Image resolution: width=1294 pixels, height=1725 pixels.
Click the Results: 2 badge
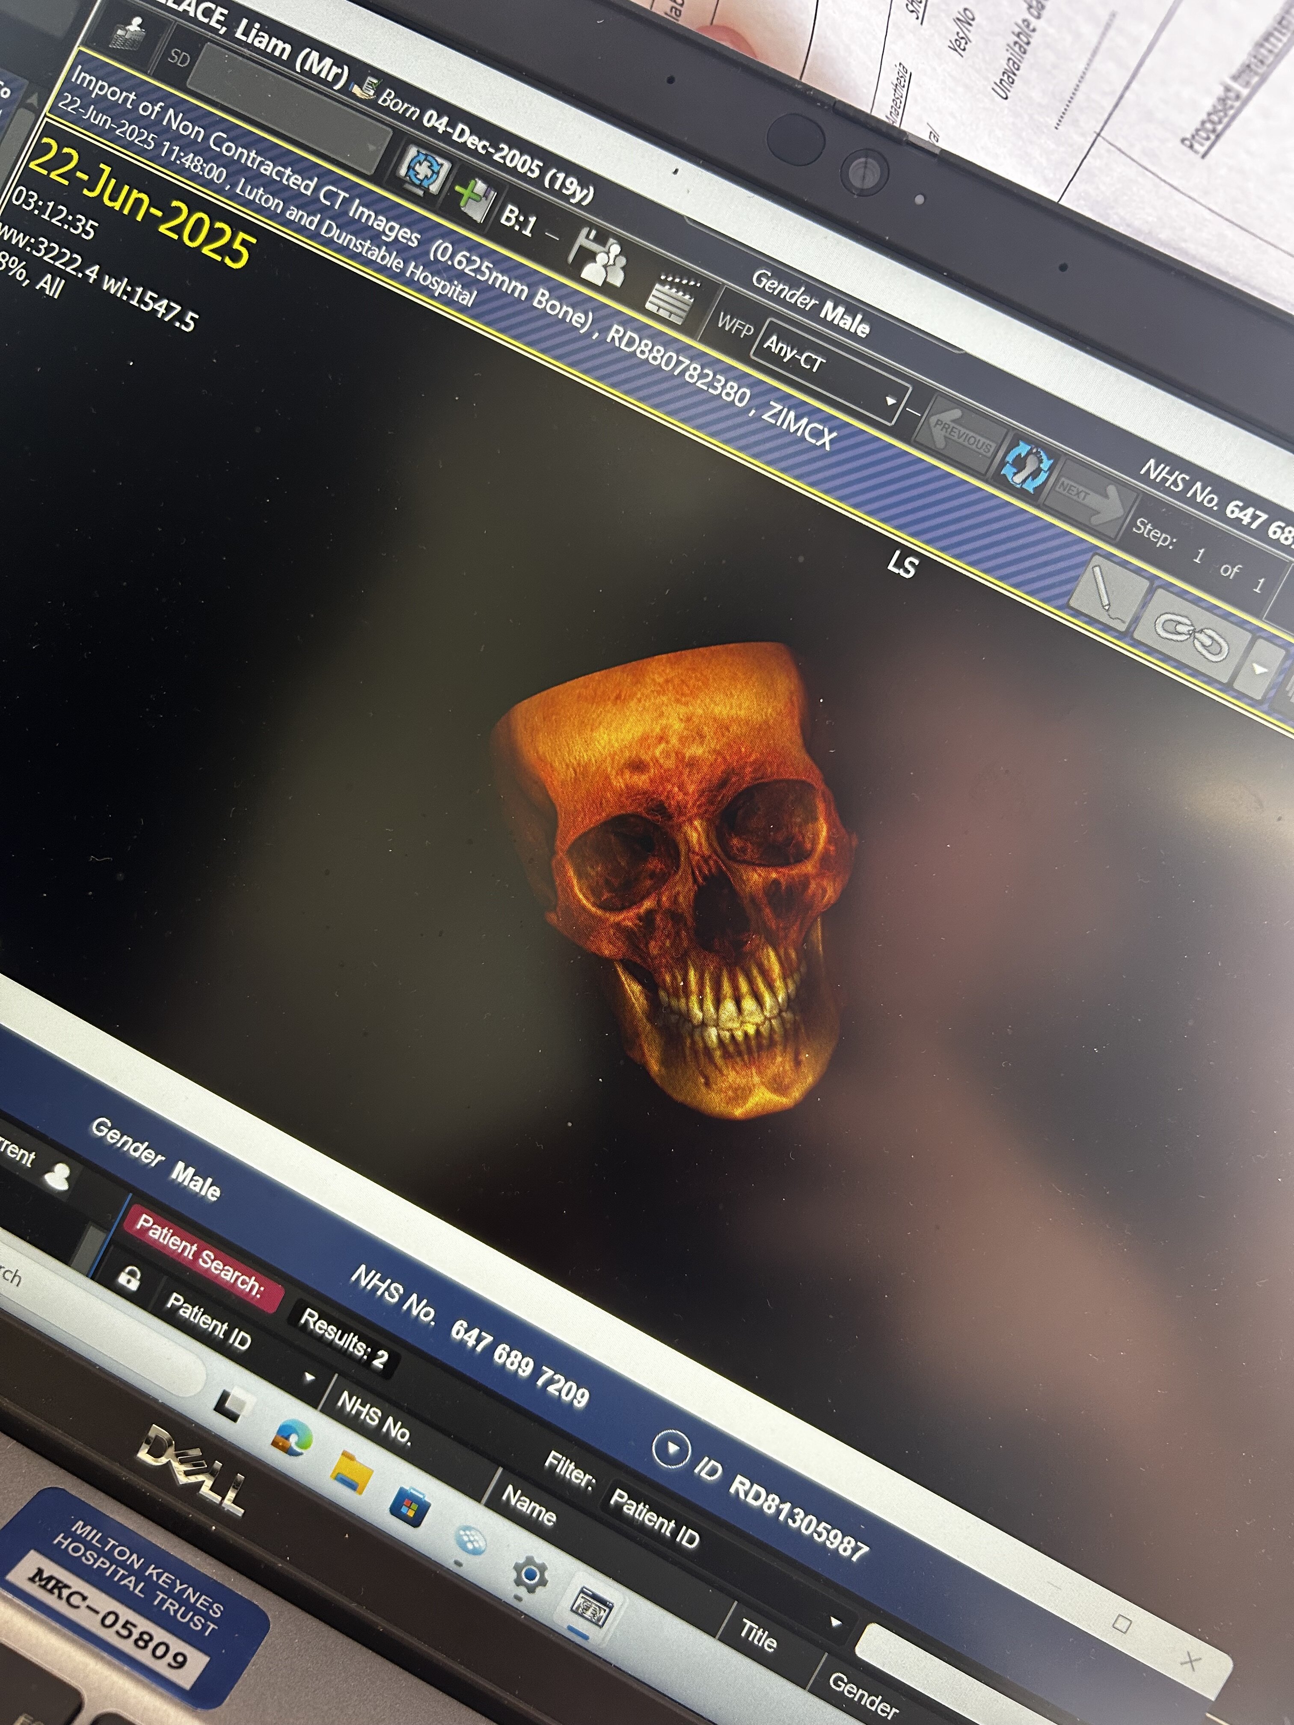click(x=344, y=1338)
